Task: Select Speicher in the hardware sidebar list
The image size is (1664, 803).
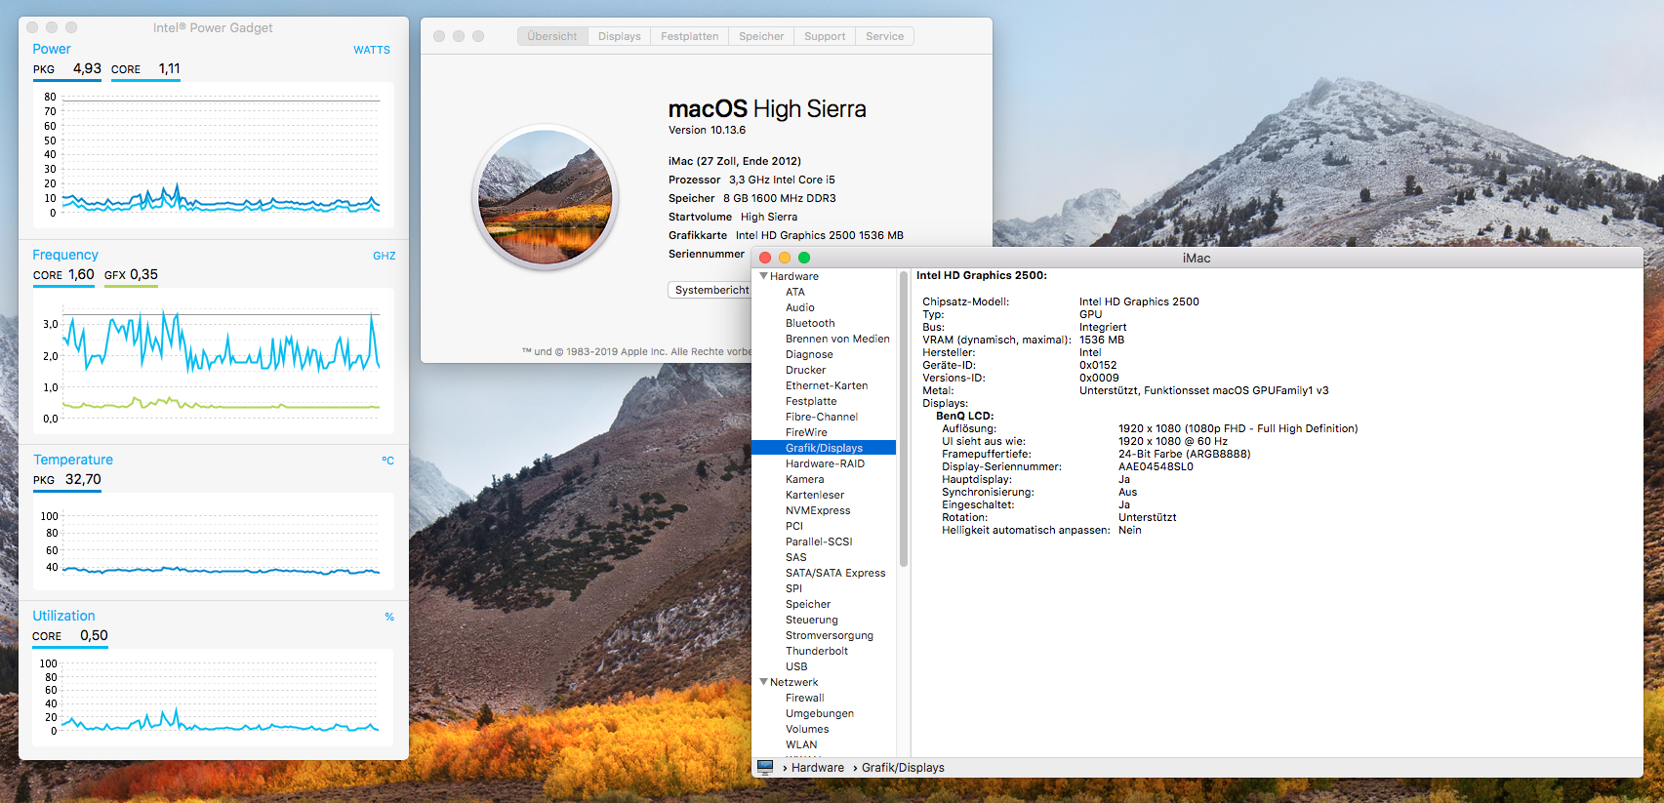Action: point(808,604)
